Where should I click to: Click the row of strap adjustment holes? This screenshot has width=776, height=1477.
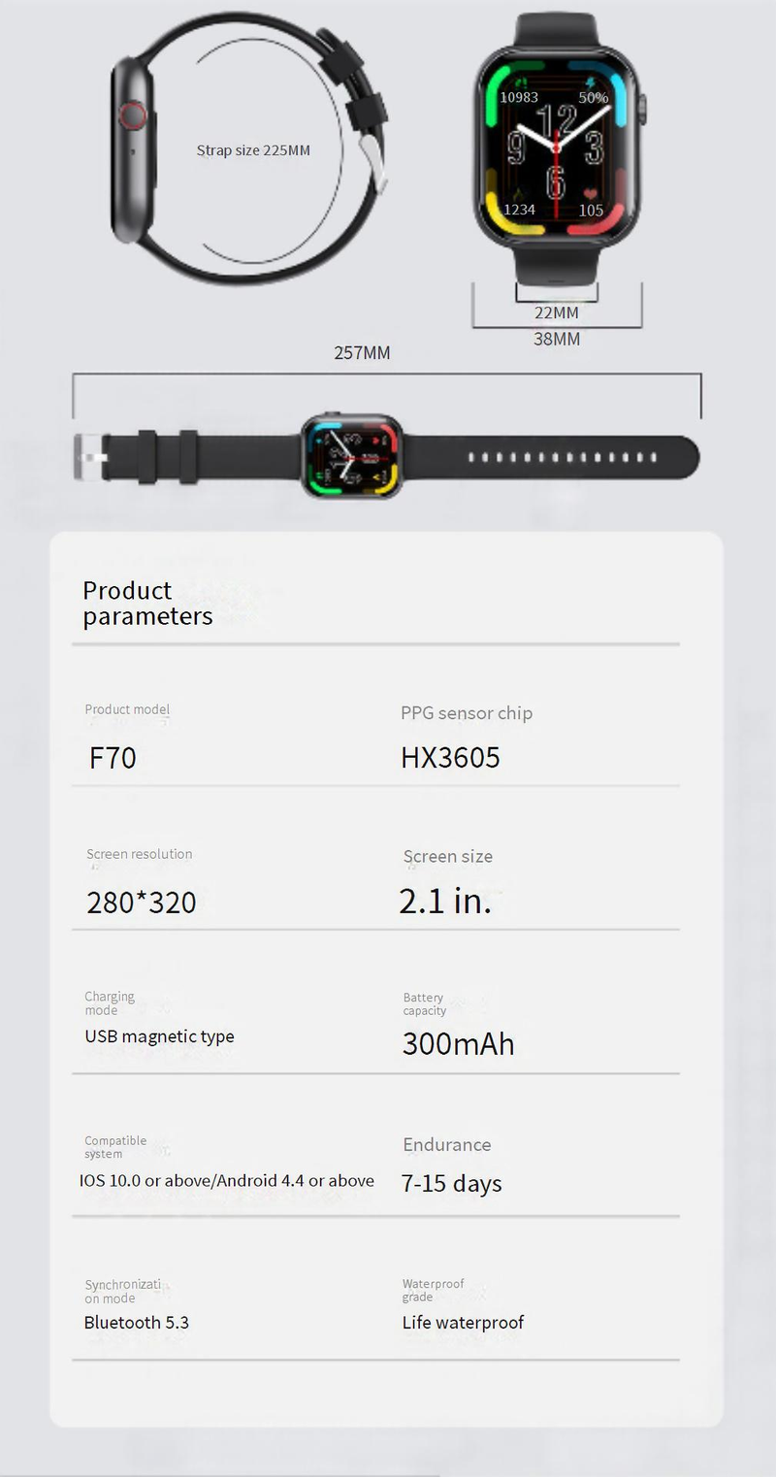pos(562,457)
